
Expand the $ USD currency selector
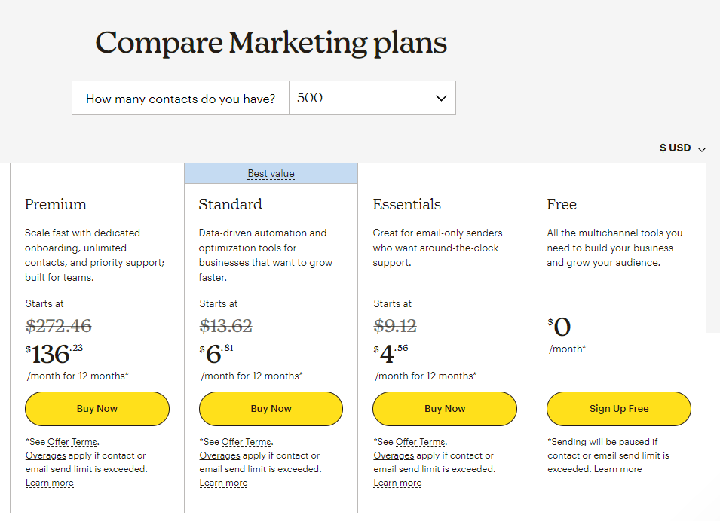point(678,148)
